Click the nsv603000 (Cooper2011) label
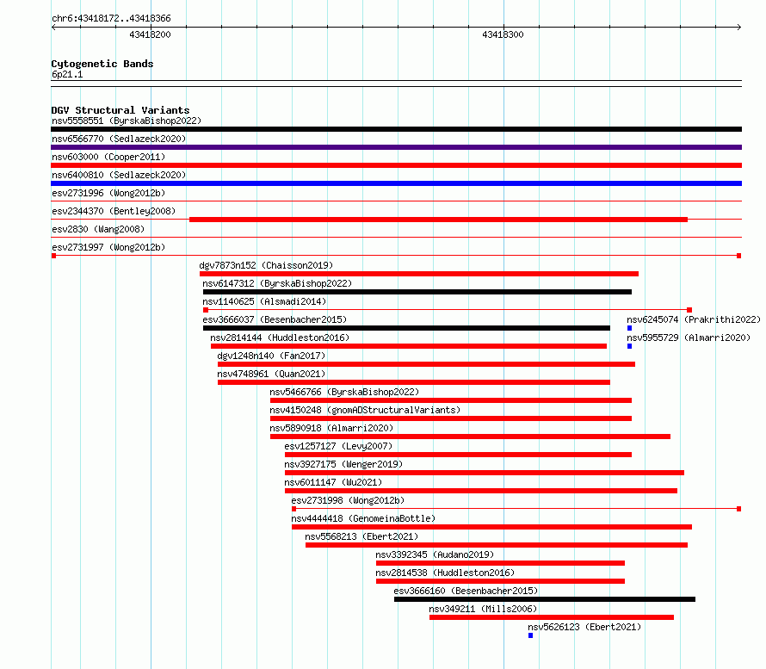This screenshot has height=669, width=766. pos(108,157)
